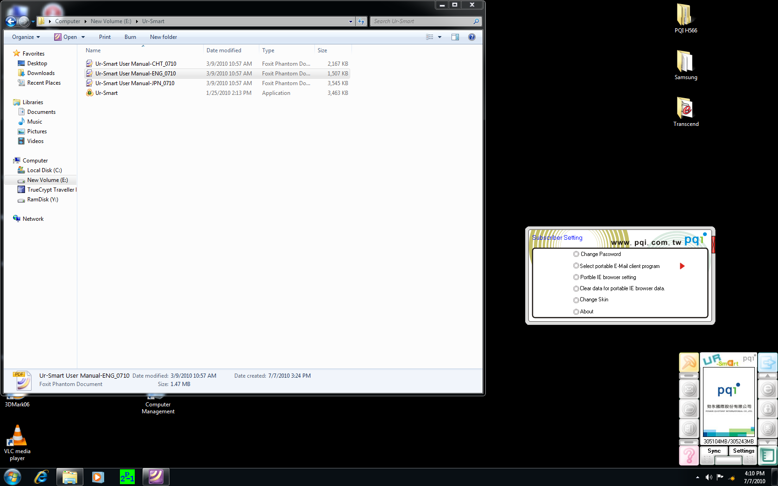
Task: Open the Windows Start menu
Action: (13, 477)
